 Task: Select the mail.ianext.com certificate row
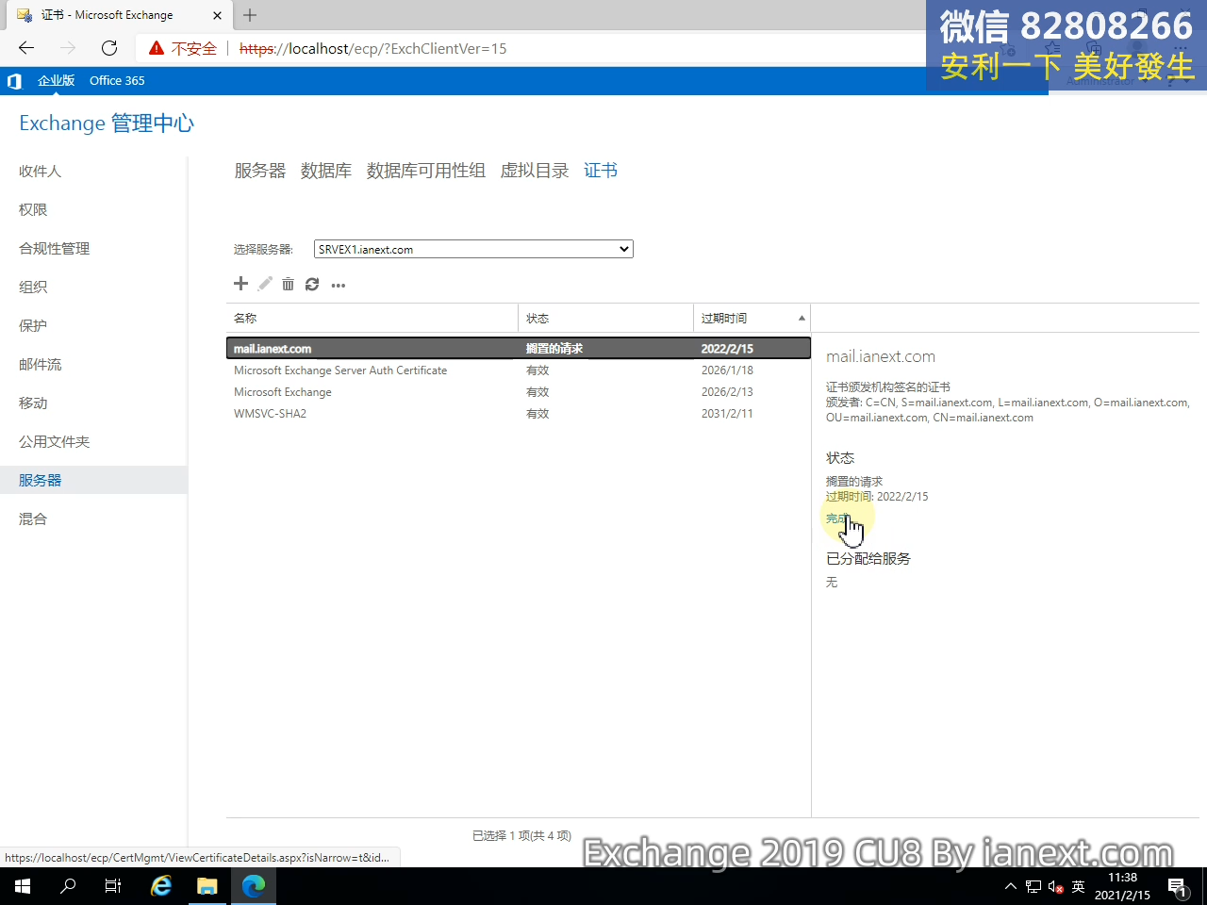pyautogui.click(x=519, y=349)
